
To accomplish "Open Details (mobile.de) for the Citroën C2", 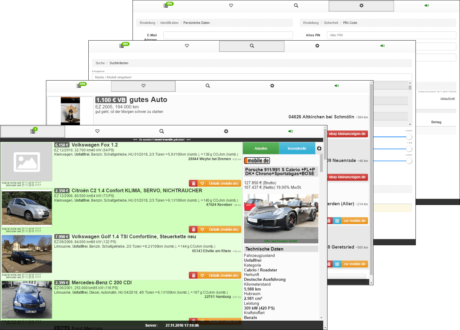I will coord(223,229).
